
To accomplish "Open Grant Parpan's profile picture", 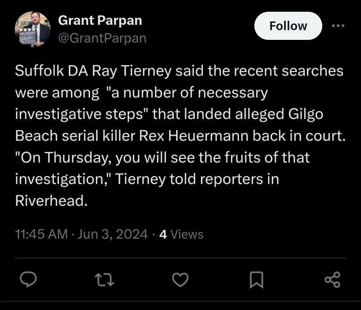I will point(32,29).
